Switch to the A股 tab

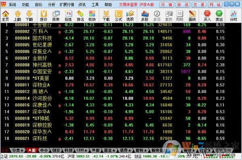point(32,150)
